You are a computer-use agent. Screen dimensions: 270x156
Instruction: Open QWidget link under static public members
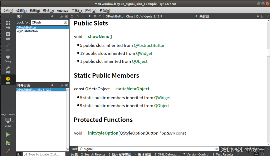point(162,98)
